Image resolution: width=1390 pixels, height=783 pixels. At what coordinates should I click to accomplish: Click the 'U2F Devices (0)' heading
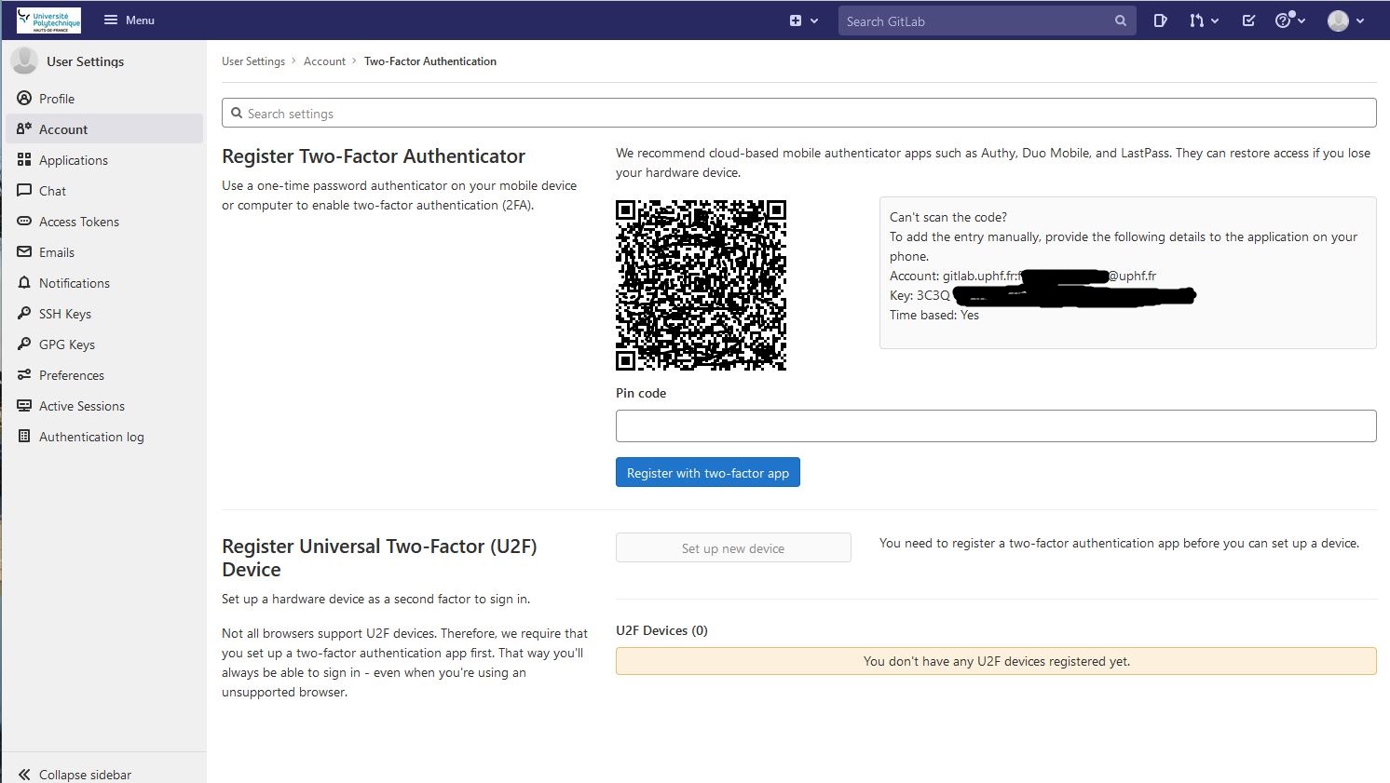[661, 630]
